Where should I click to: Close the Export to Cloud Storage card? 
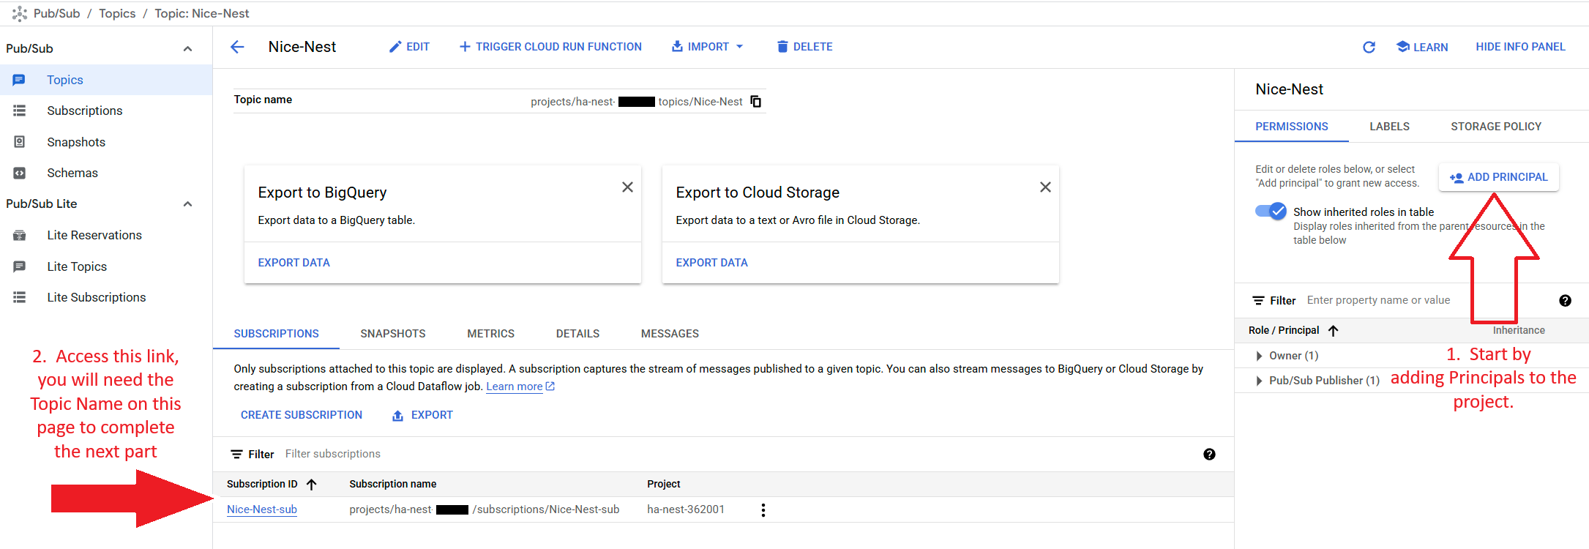pyautogui.click(x=1045, y=187)
